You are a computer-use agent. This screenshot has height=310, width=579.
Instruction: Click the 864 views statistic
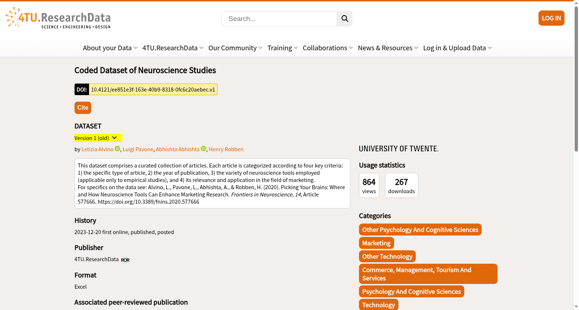369,186
